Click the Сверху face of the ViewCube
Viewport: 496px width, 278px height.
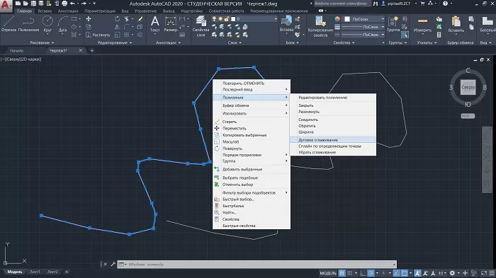468,87
